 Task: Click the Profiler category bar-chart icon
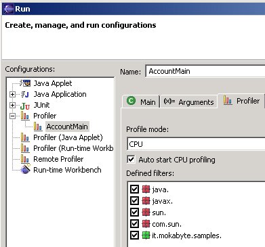[25, 116]
